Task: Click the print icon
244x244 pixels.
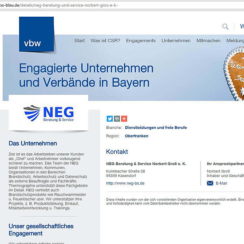Action: 117,119
